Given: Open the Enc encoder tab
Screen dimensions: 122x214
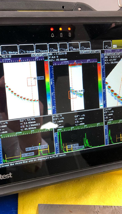Looking at the screenshot, I should 53,48.
